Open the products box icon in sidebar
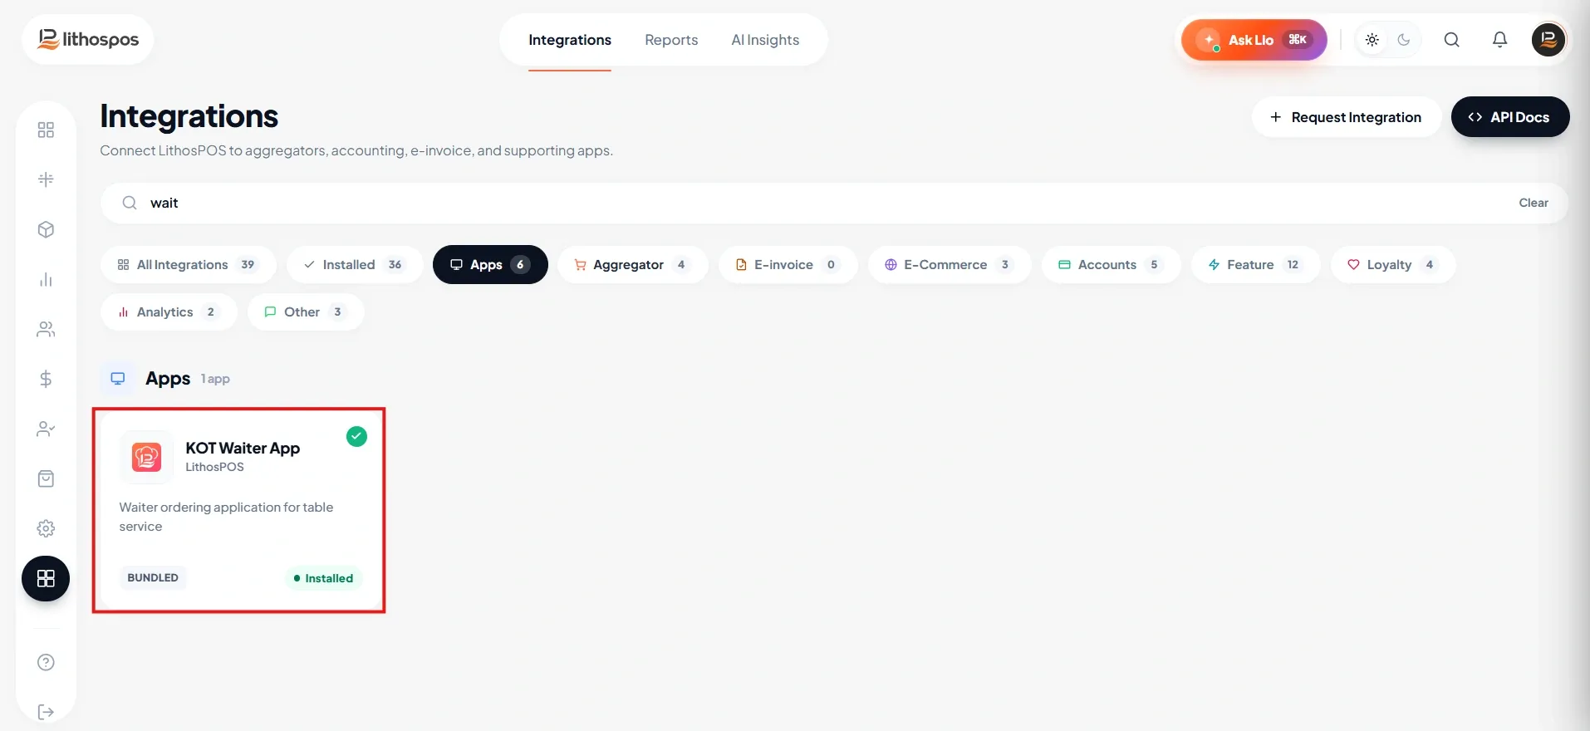The image size is (1590, 731). tap(46, 229)
